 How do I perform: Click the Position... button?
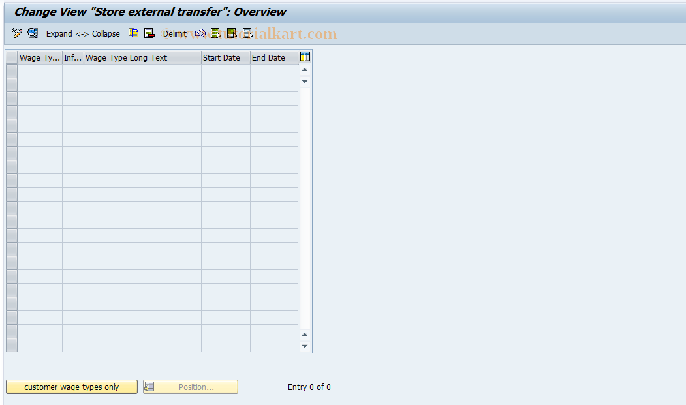coord(191,387)
